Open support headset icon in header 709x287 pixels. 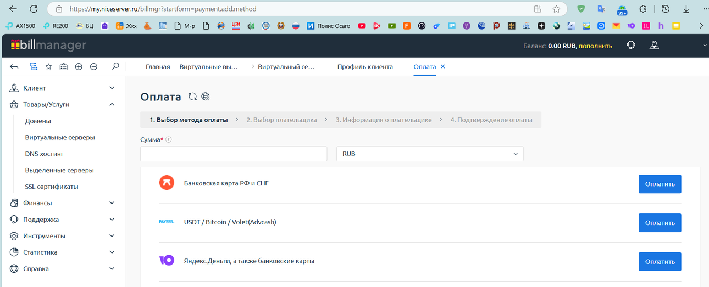(631, 46)
